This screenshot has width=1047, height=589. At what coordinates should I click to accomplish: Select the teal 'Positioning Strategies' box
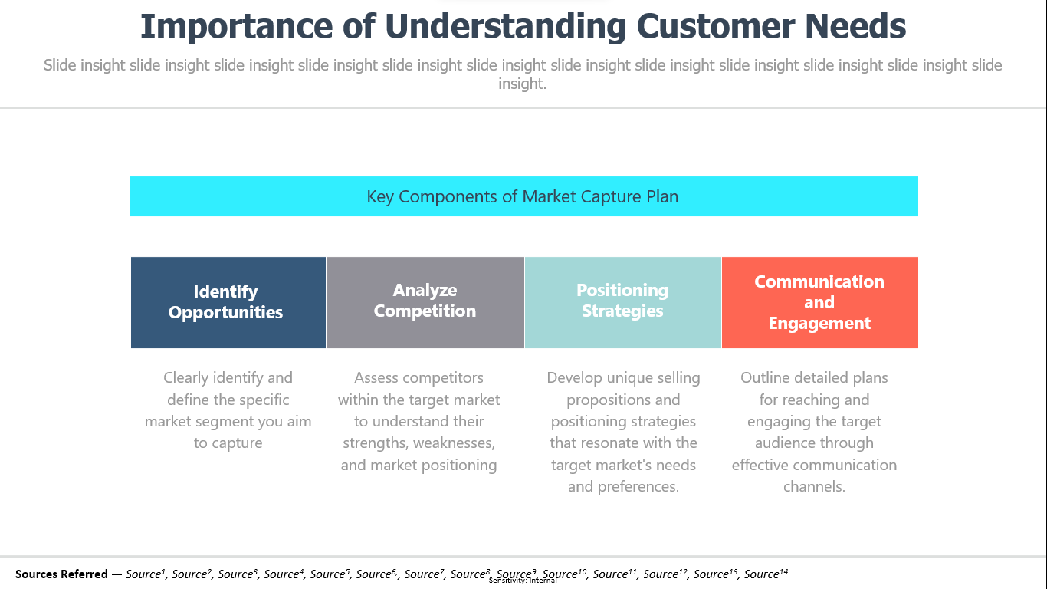point(623,302)
